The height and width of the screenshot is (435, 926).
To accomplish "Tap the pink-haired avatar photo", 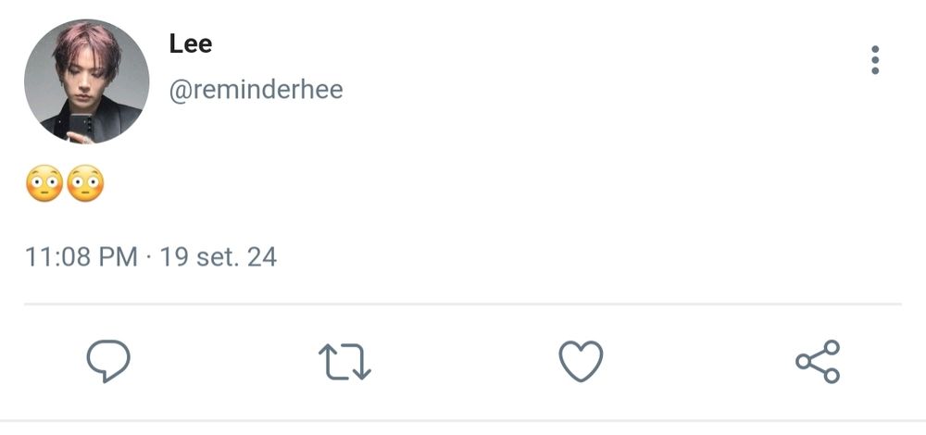I will pos(86,81).
